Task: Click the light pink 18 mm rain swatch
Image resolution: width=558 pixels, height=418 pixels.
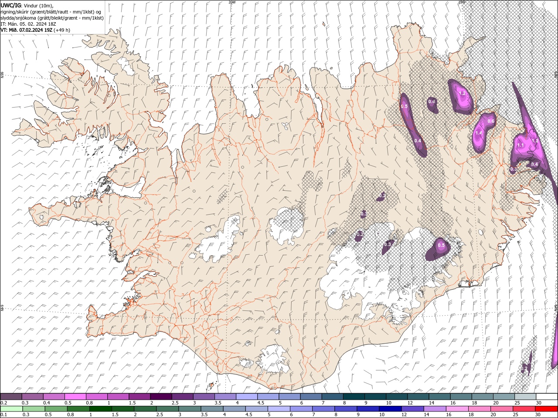Action: [x=480, y=409]
